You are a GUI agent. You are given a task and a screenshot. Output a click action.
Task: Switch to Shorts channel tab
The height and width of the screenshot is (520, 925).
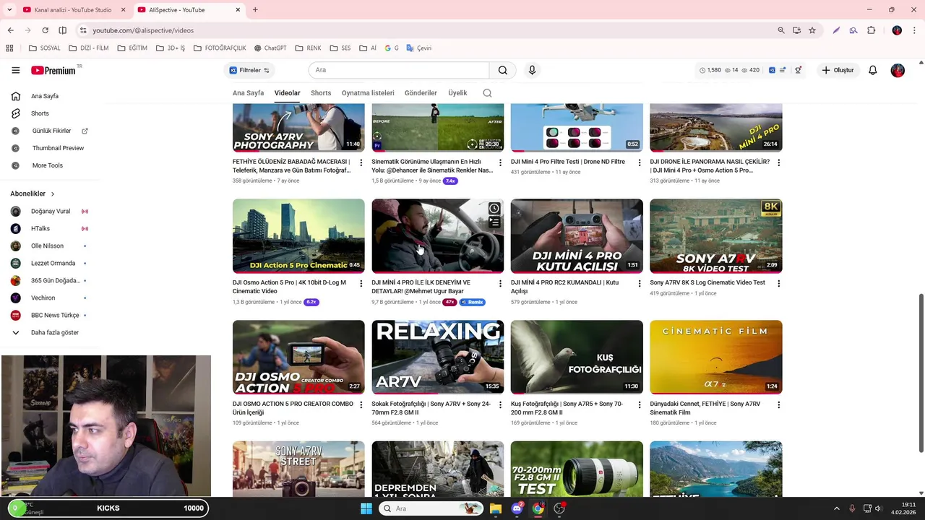(x=321, y=93)
